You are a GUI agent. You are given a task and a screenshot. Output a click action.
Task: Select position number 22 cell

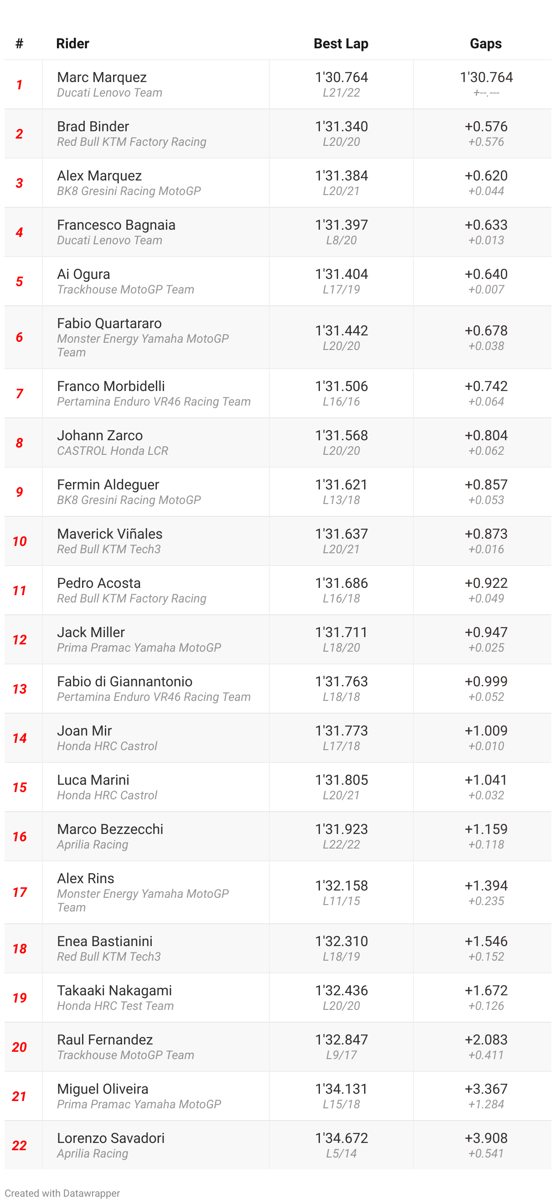[x=20, y=1145]
